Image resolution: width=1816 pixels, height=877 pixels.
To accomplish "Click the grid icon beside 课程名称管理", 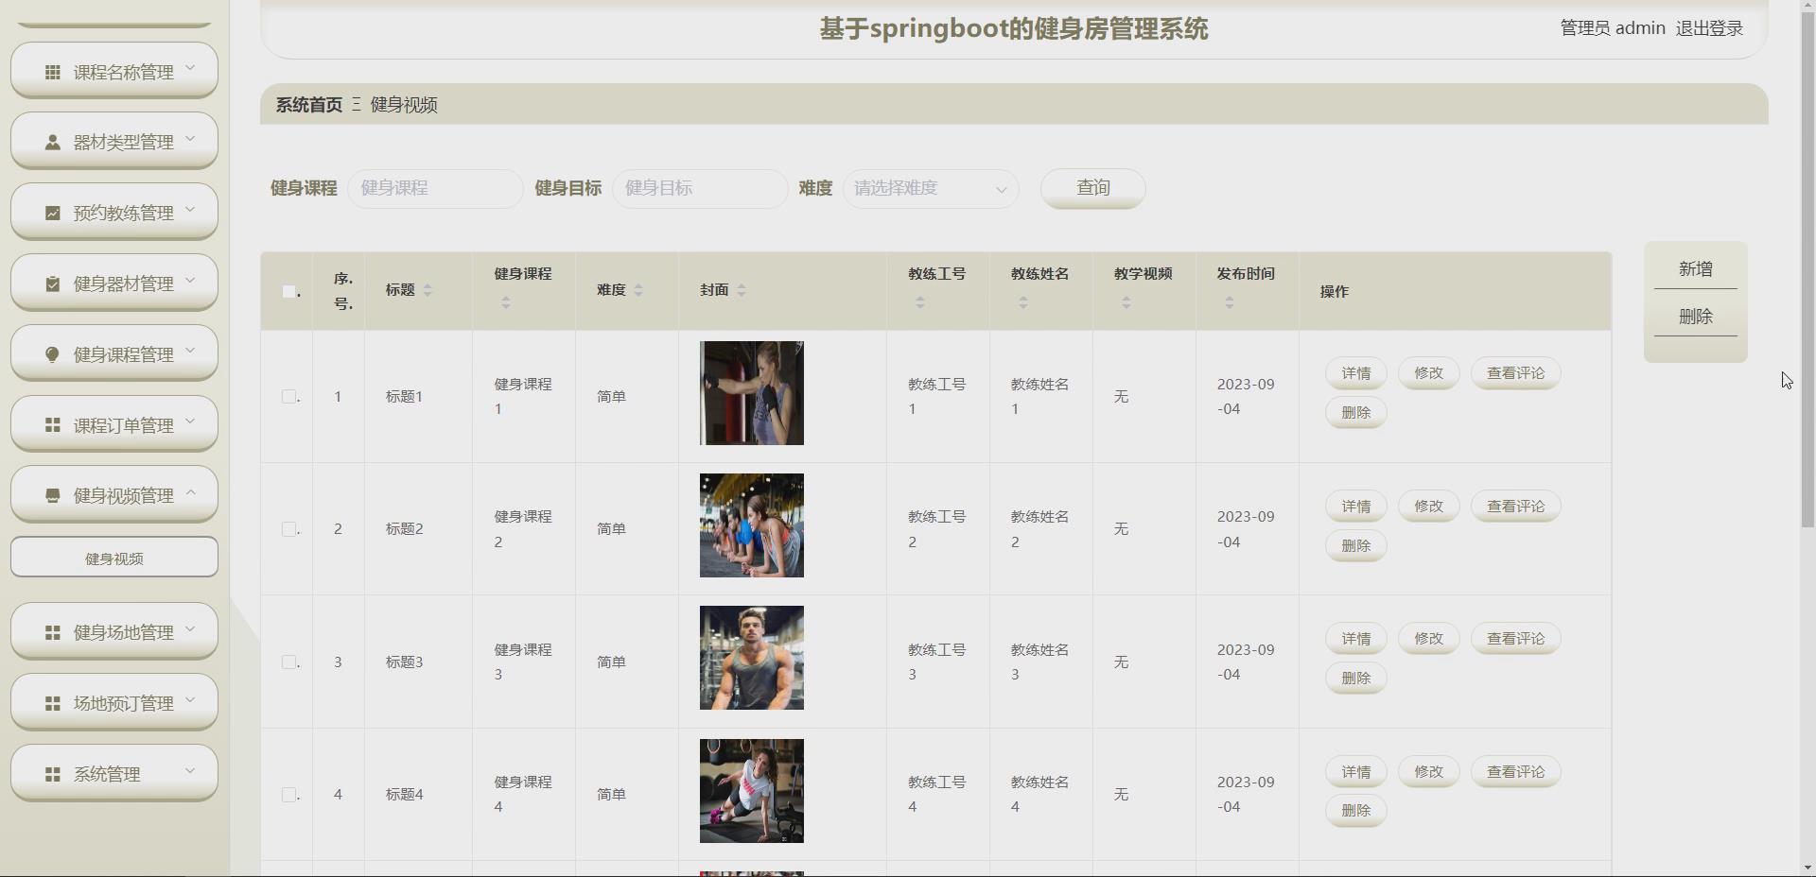I will 53,72.
